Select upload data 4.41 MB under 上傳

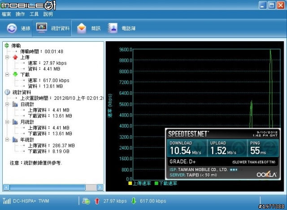tap(44, 69)
